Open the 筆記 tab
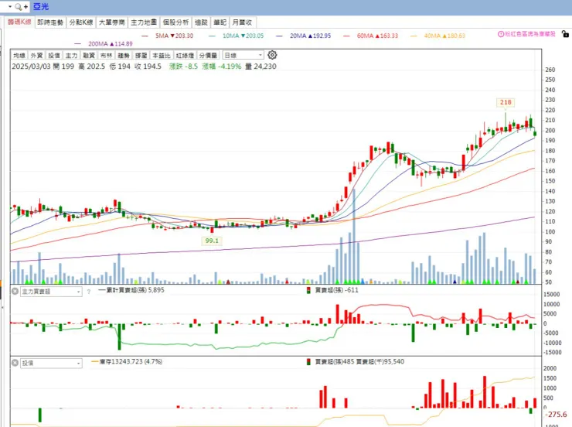Image resolution: width=572 pixels, height=427 pixels. click(x=220, y=22)
